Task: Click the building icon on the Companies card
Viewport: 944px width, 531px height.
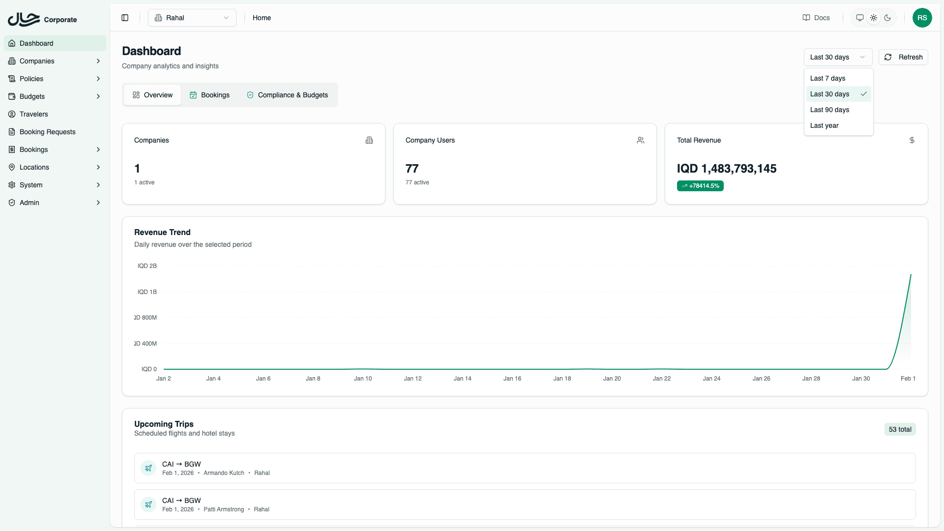Action: pos(369,141)
